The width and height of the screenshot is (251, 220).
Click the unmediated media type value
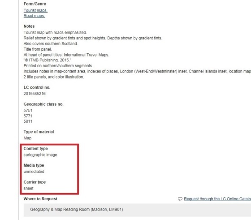tap(34, 172)
